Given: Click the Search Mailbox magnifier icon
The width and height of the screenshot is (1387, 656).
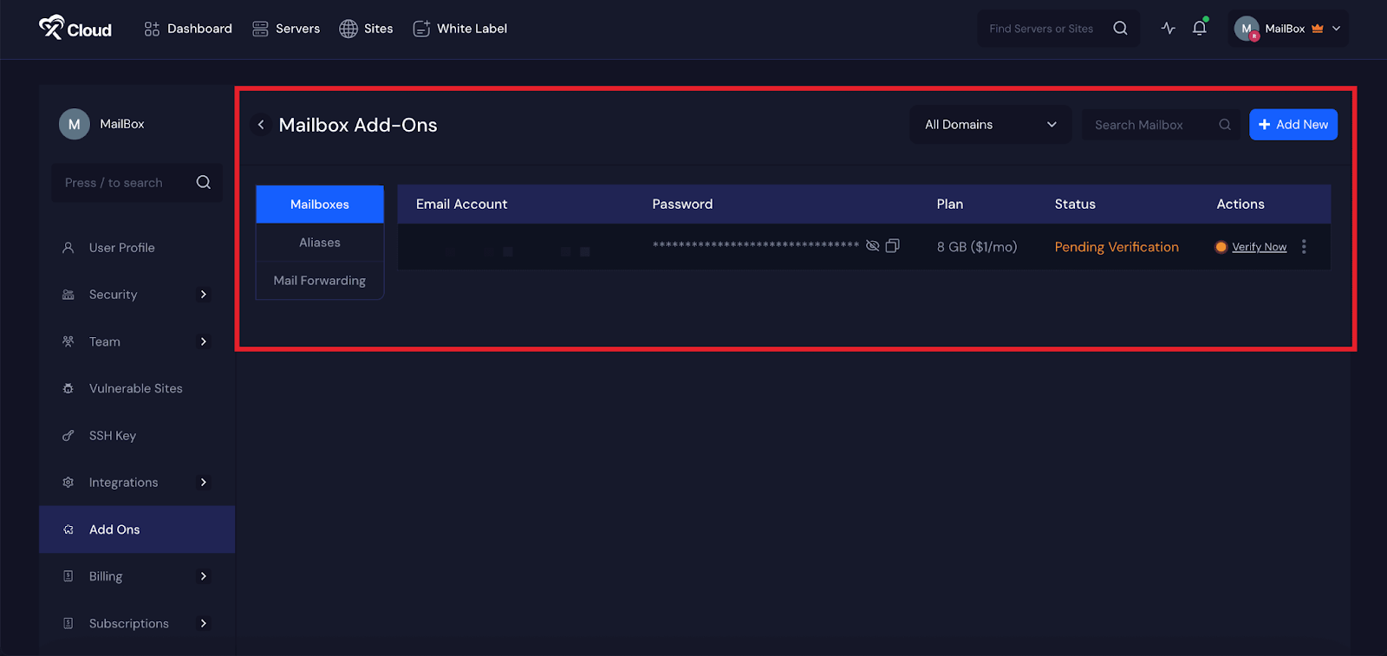Looking at the screenshot, I should [1225, 125].
